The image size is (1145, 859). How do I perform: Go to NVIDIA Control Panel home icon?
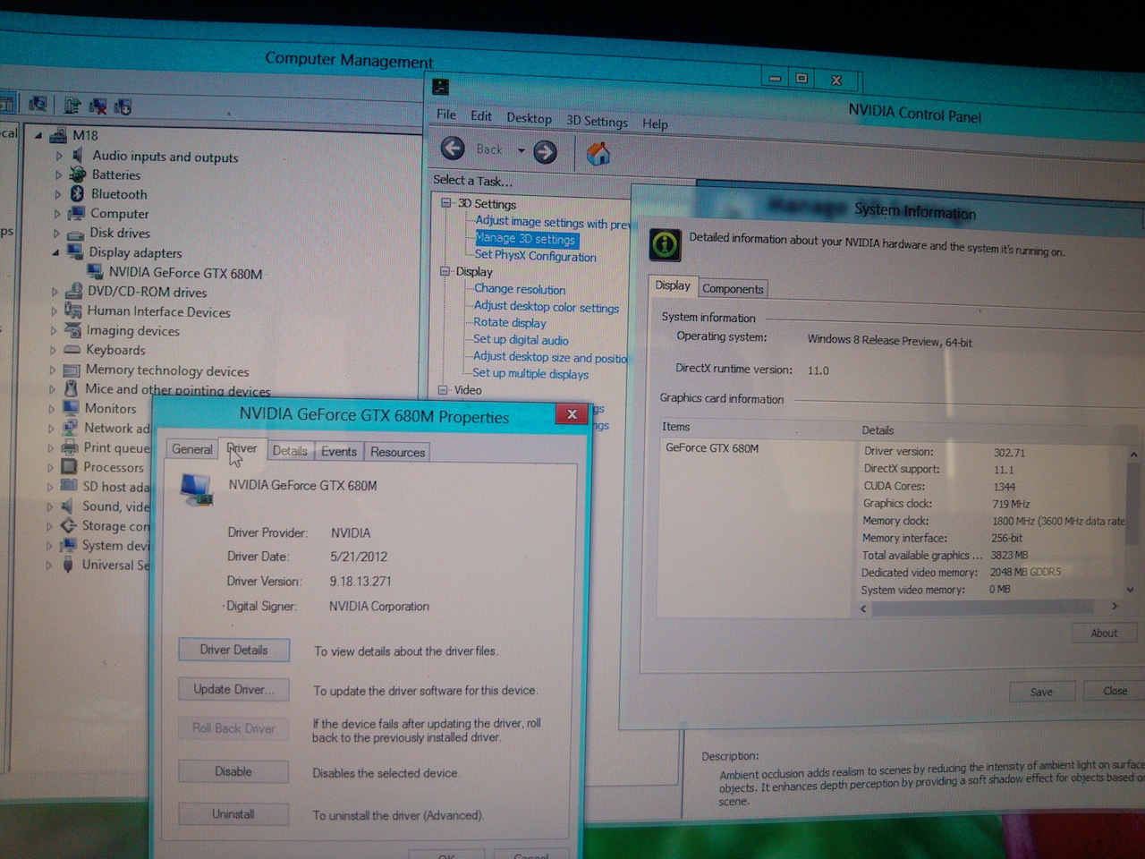tap(598, 154)
